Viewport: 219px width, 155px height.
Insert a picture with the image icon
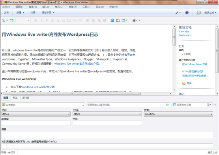[118, 20]
